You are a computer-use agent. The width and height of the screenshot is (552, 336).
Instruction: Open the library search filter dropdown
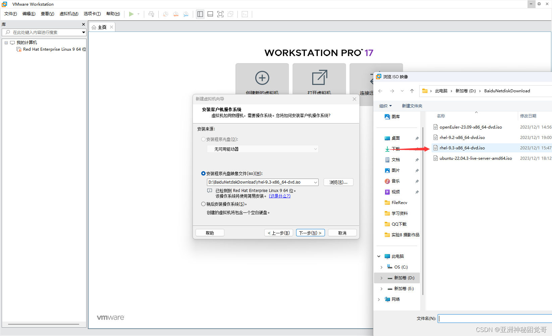84,32
